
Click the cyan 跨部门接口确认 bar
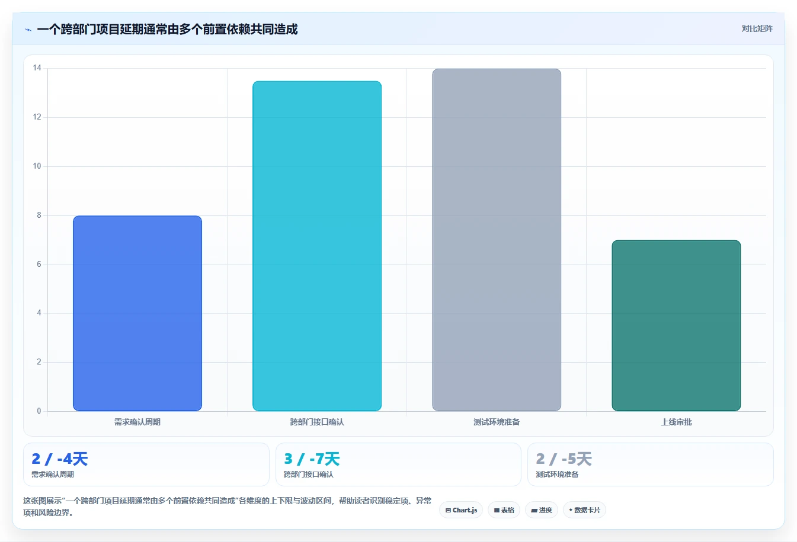[x=317, y=246]
